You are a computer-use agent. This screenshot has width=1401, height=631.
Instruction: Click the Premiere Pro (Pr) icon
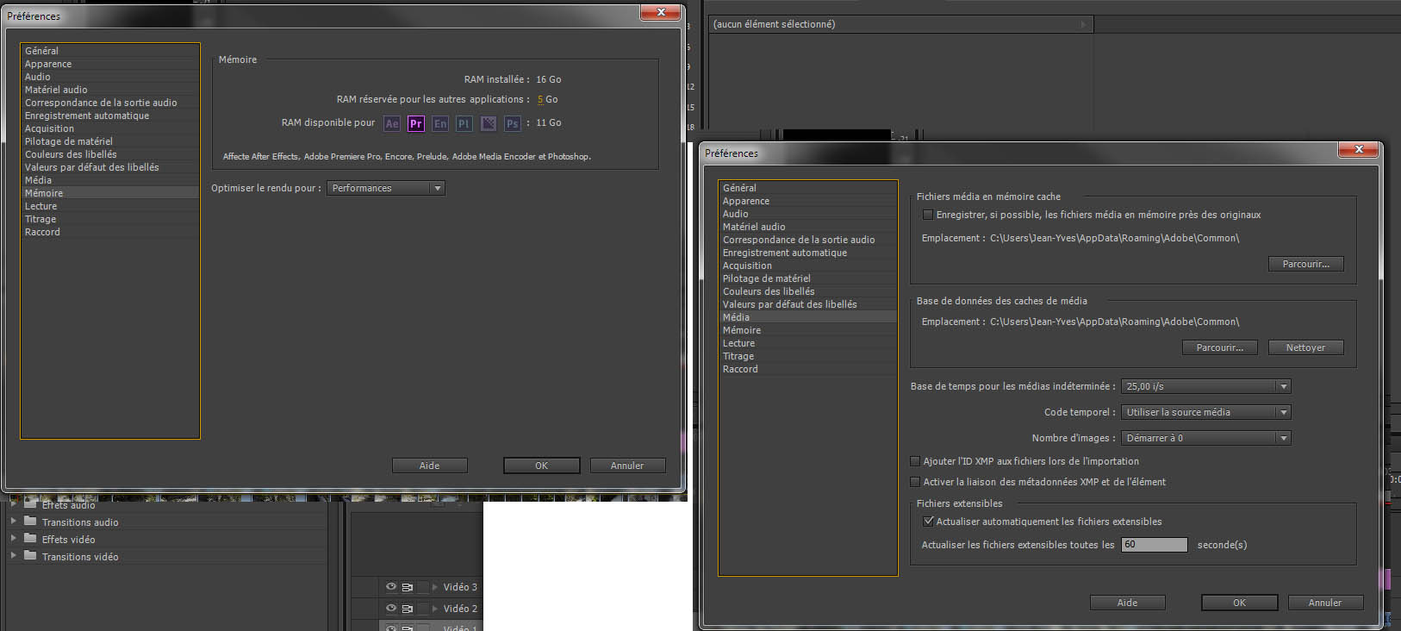pyautogui.click(x=416, y=124)
